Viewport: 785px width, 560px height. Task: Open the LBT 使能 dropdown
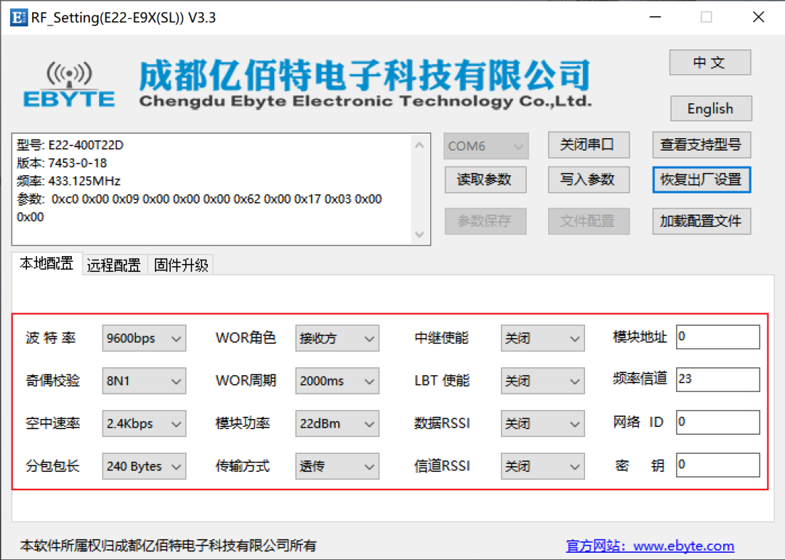pyautogui.click(x=543, y=380)
